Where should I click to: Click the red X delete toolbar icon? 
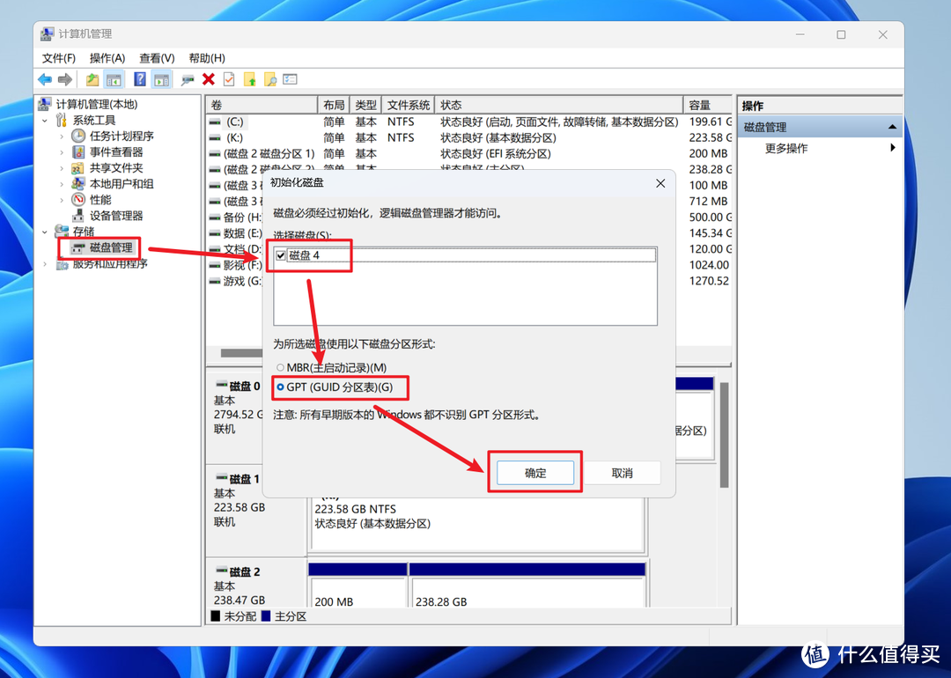click(209, 79)
